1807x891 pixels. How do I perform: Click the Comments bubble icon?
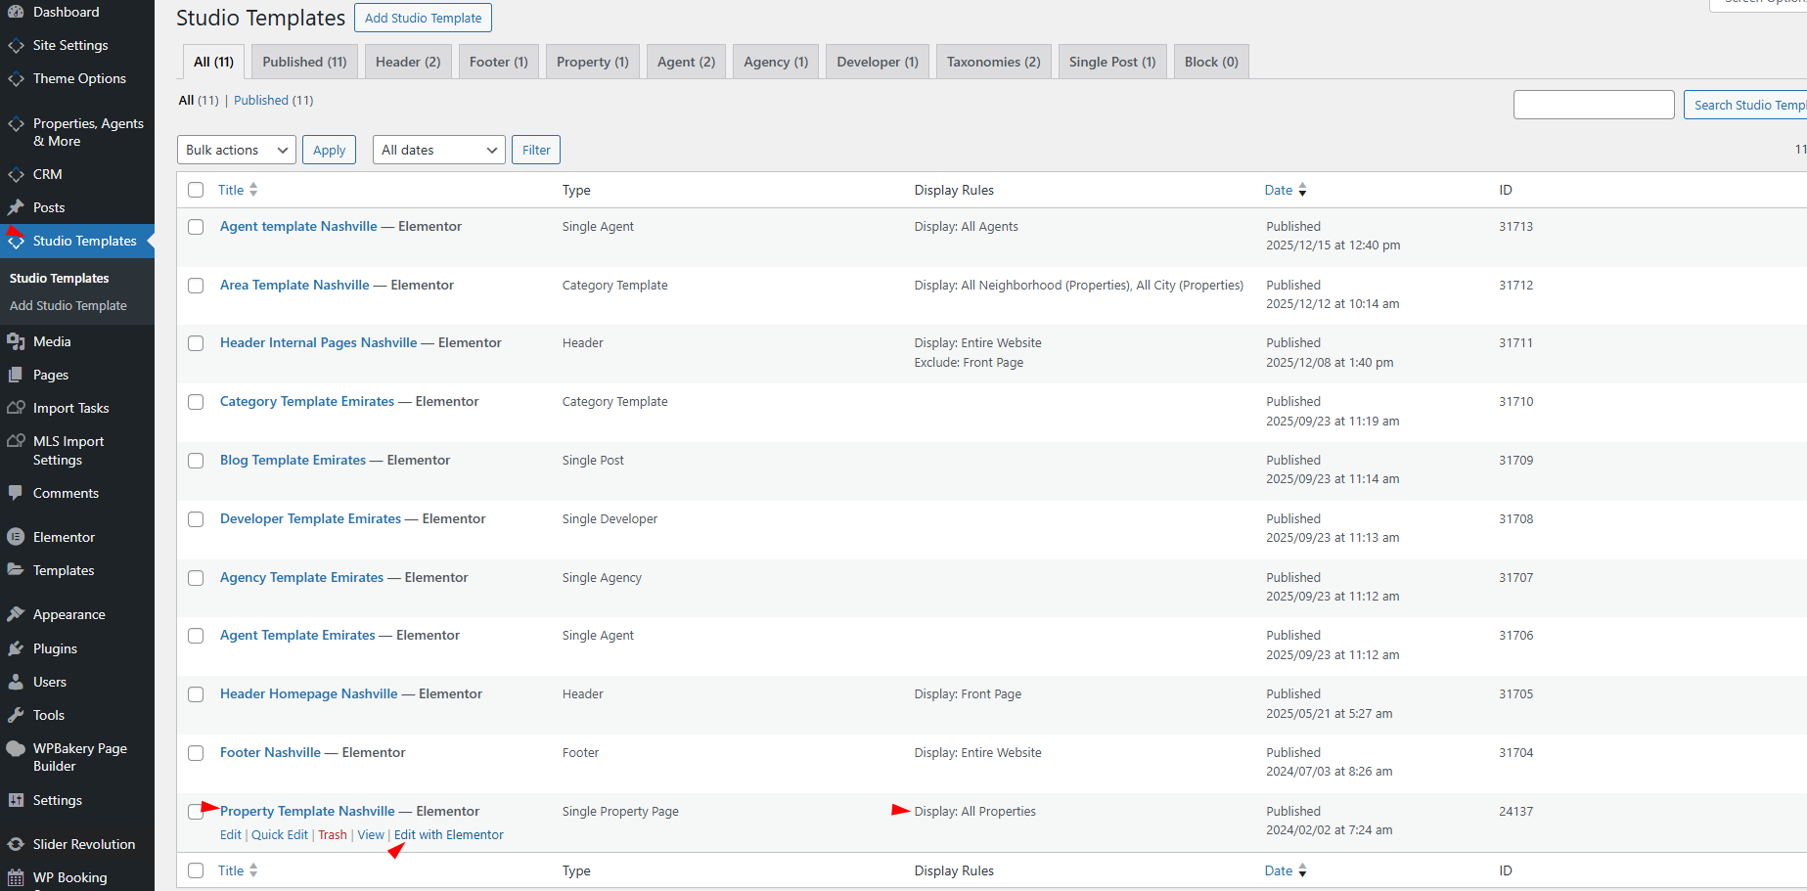[16, 493]
